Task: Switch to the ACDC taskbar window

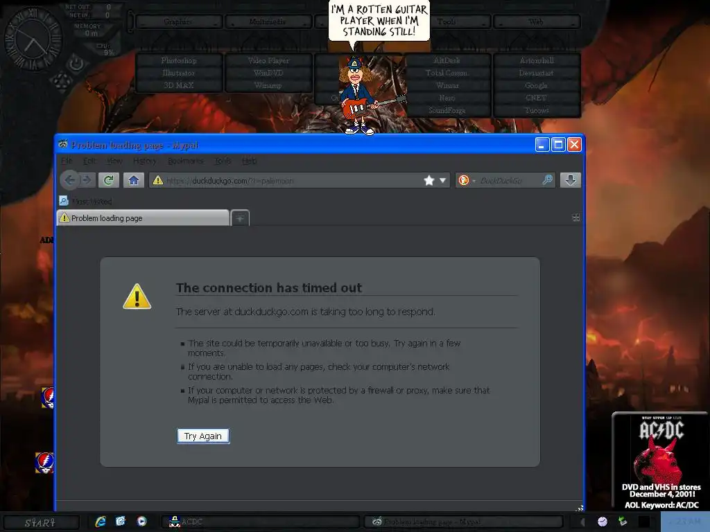Action: pos(261,522)
